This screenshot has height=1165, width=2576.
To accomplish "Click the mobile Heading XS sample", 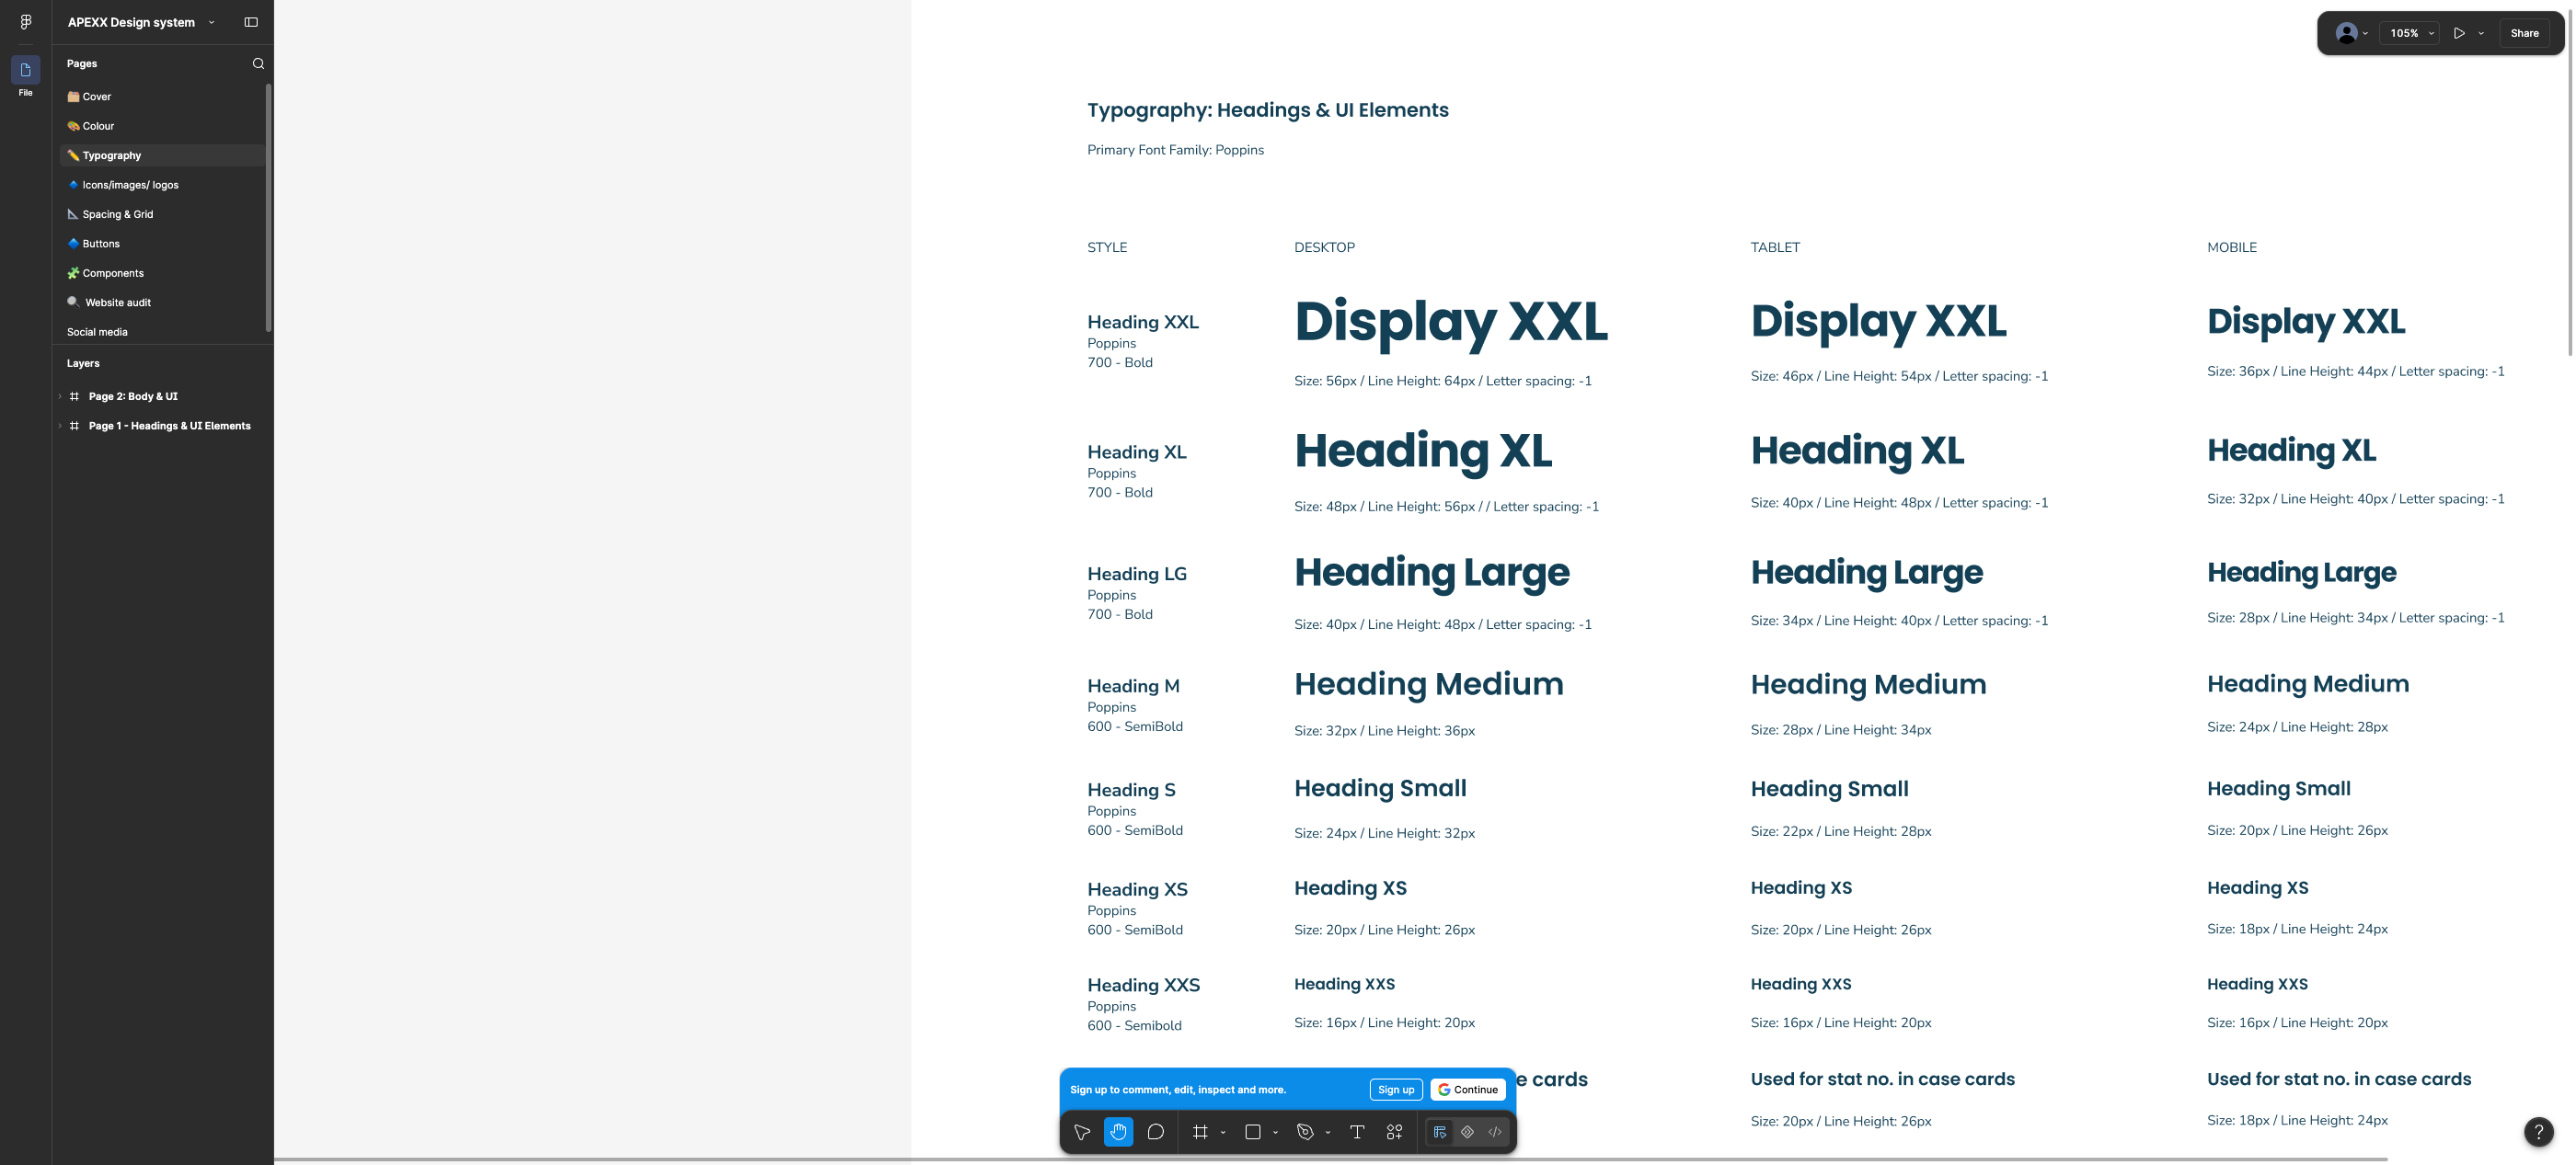I will click(2257, 887).
